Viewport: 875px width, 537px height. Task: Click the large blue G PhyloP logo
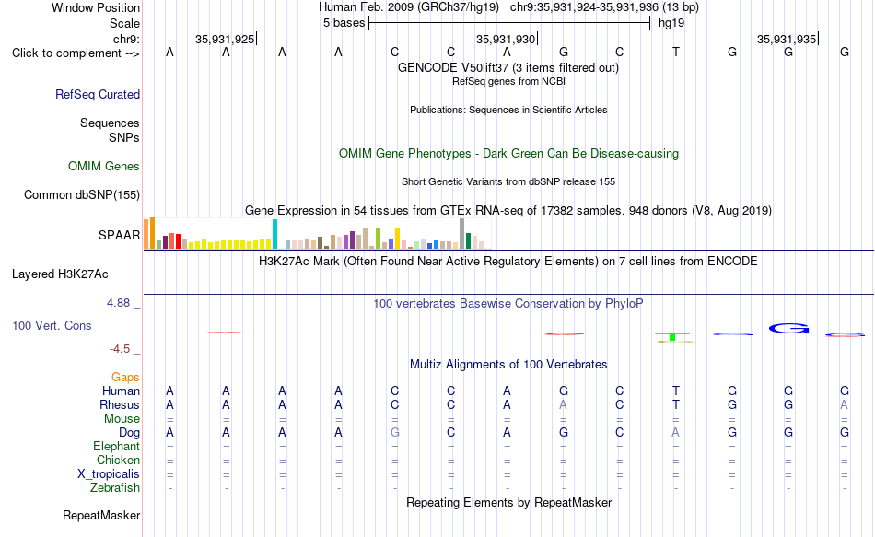[788, 328]
